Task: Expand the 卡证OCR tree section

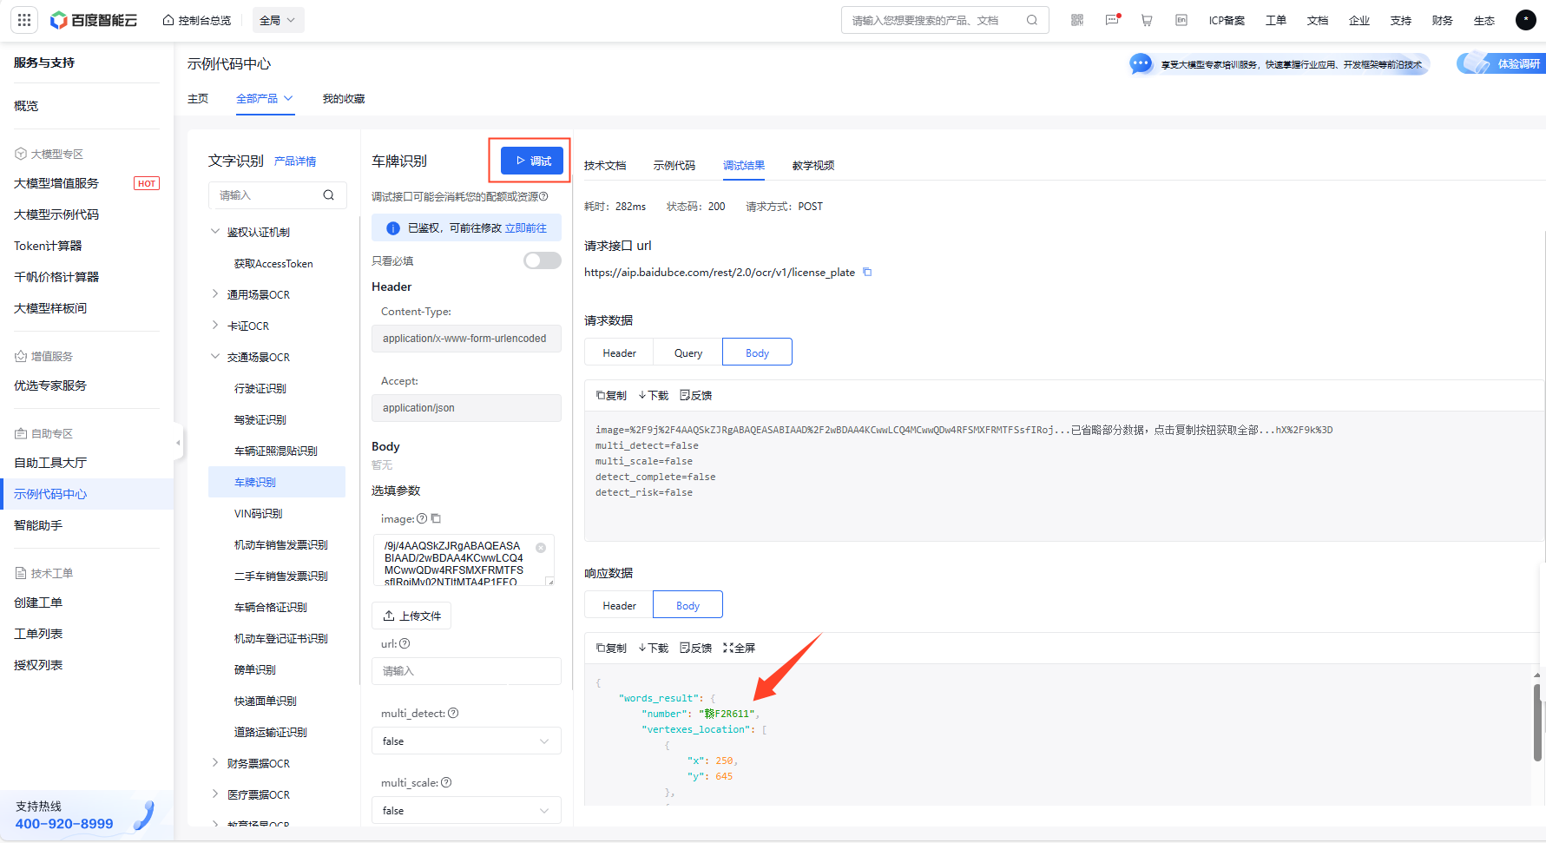Action: [215, 326]
